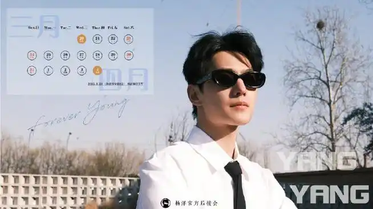Select date 26 in the calendar

[x=65, y=56]
